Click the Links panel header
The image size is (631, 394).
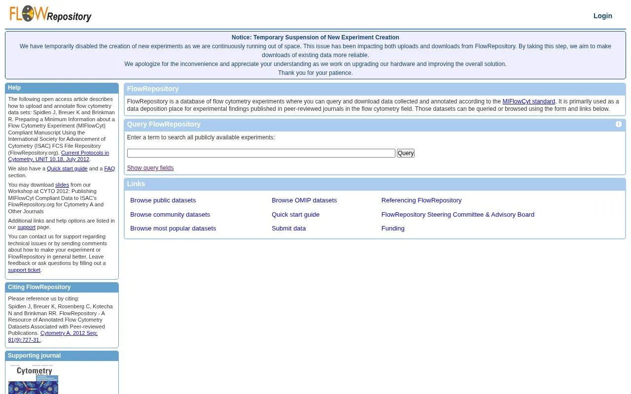click(375, 184)
